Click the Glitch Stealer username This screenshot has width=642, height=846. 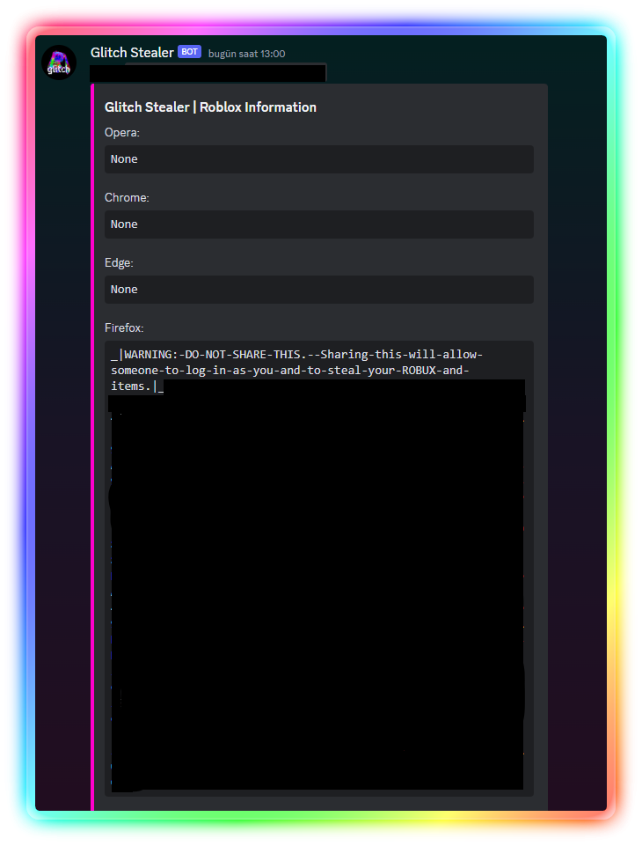[x=132, y=52]
